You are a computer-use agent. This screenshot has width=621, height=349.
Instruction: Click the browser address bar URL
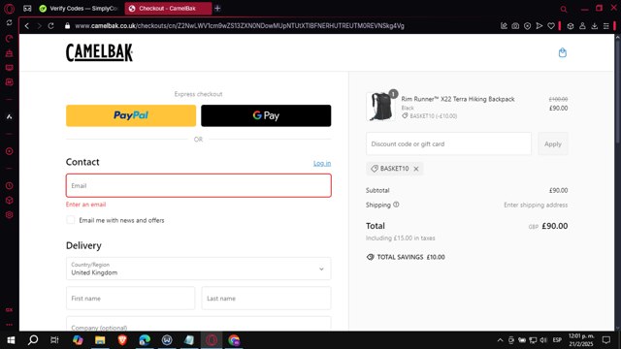(240, 26)
